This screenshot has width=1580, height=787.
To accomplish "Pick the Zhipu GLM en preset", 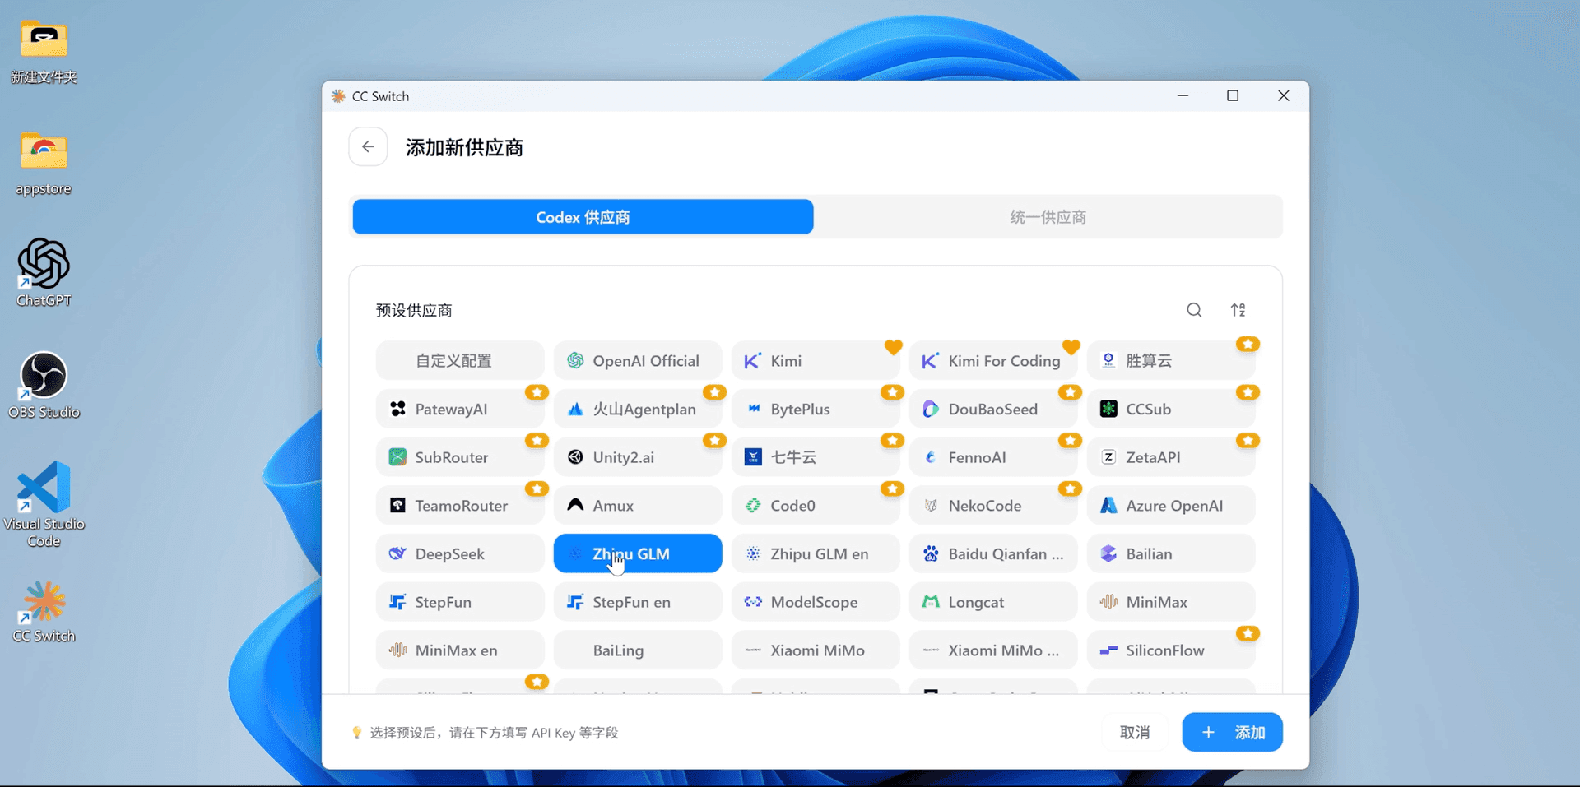I will [816, 554].
